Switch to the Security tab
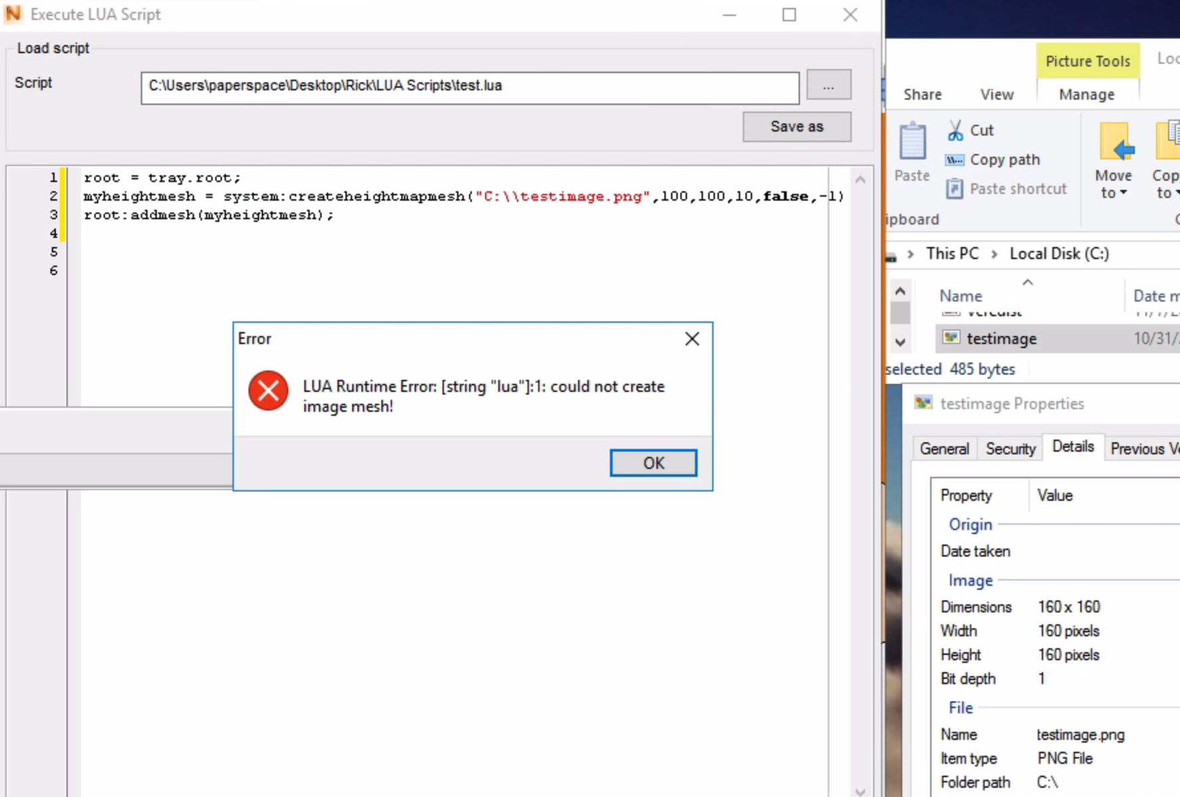1180x797 pixels. [x=1010, y=448]
